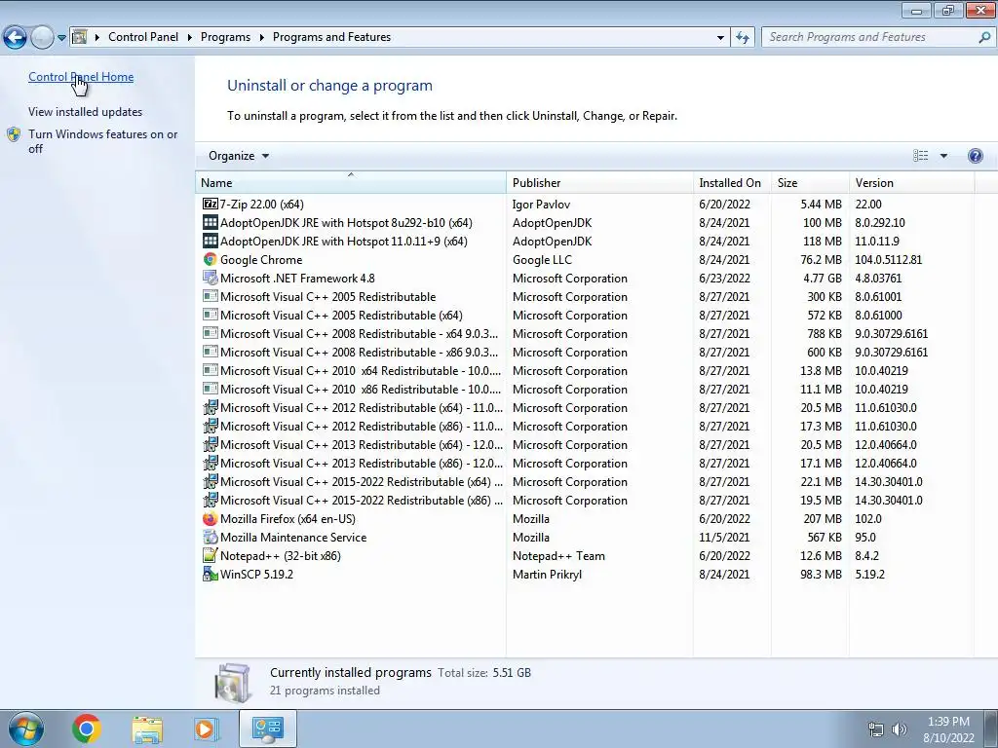This screenshot has width=998, height=748.
Task: Click the Igor Pavlov publisher cell
Action: (x=541, y=205)
